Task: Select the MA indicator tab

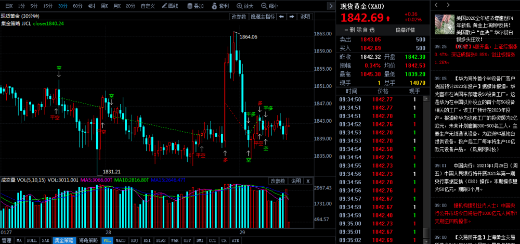Action: coord(19,240)
